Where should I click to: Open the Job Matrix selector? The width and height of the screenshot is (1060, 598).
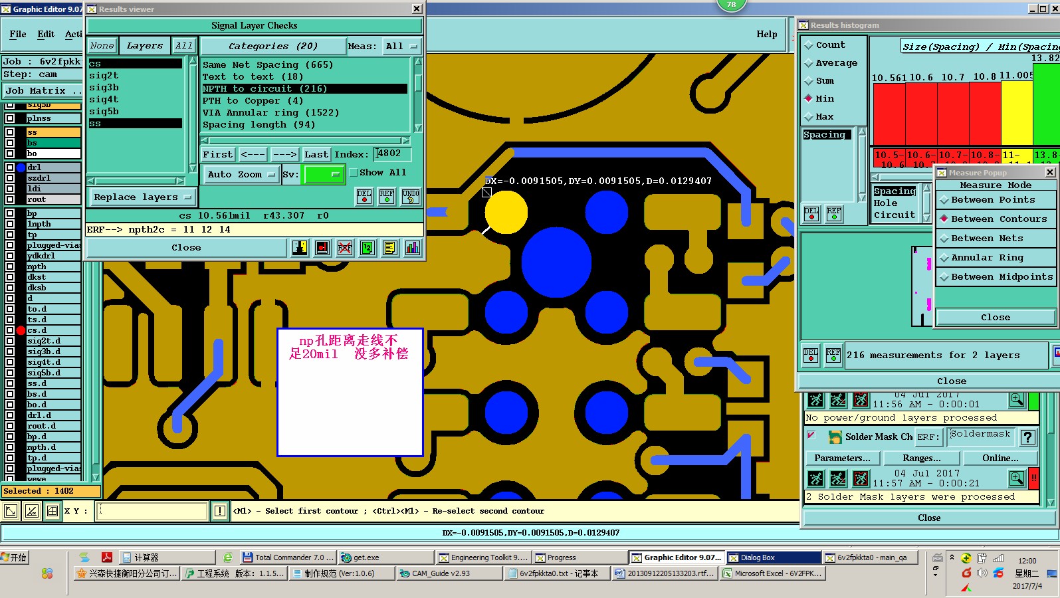pyautogui.click(x=43, y=91)
